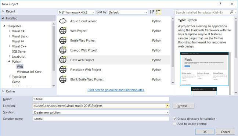Select the Bottle Web Project globe icon
This screenshot has width=238, height=136.
click(63, 40)
